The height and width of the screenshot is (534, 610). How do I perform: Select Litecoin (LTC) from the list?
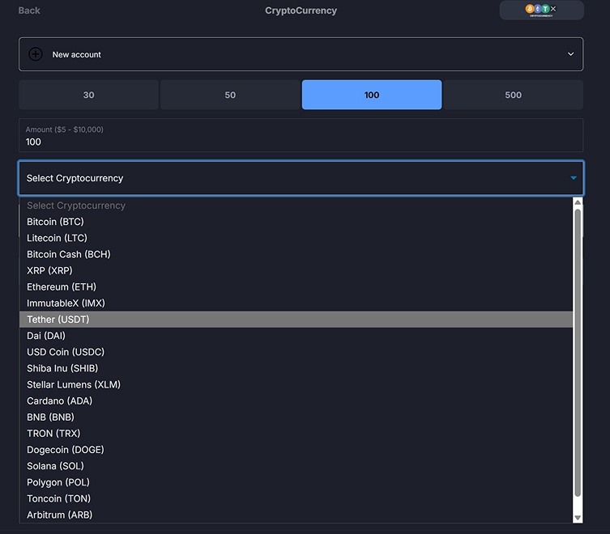tap(296, 238)
